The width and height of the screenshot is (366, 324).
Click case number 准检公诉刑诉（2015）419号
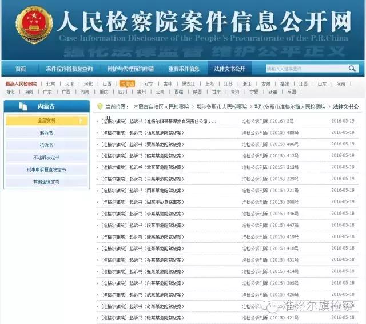[x=270, y=237]
